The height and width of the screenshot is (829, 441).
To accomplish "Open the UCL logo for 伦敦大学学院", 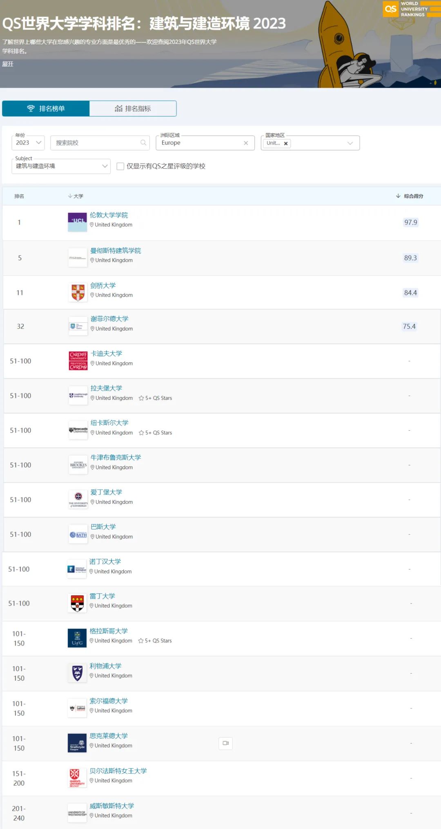I will click(78, 222).
